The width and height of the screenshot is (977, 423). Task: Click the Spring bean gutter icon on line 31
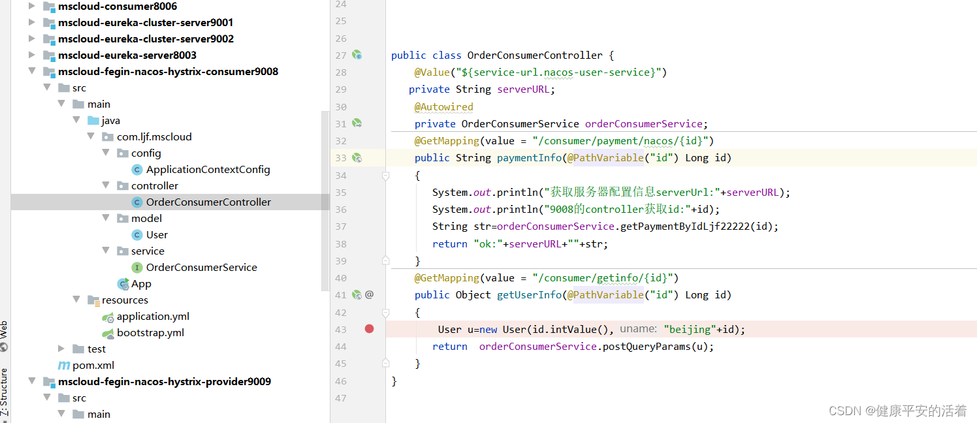coord(357,123)
